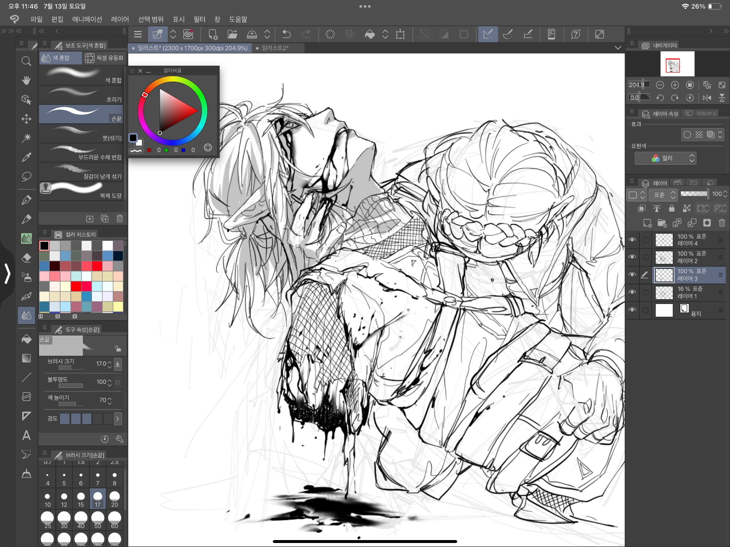Hide the 용지 paper layer
Image resolution: width=730 pixels, height=547 pixels.
click(632, 310)
